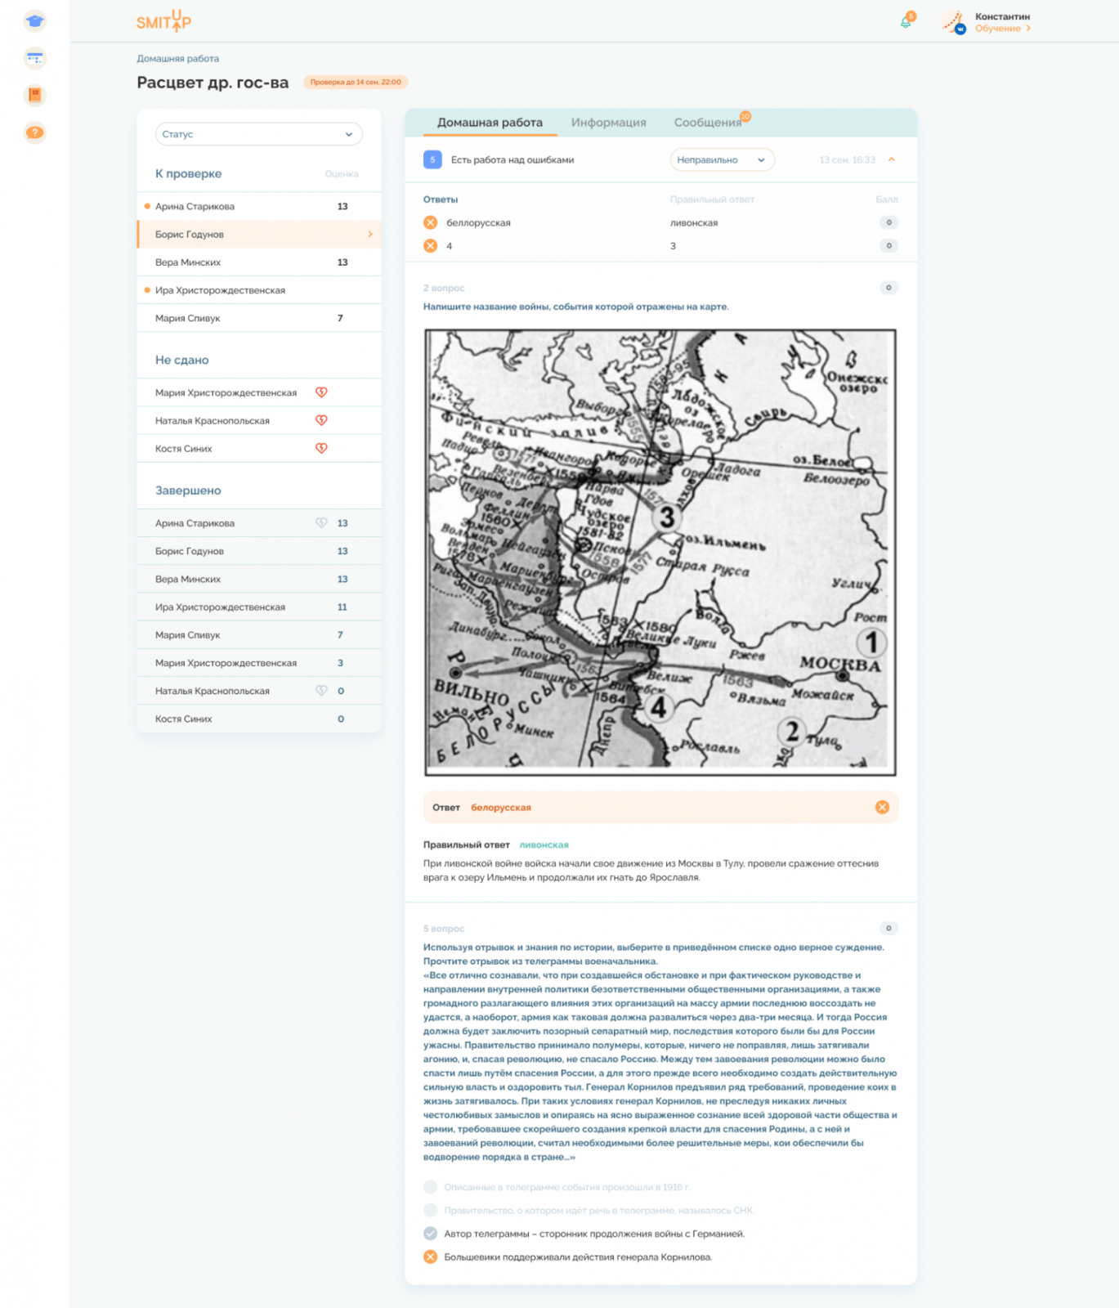Select Мария Спивук under Завершено

tap(258, 634)
